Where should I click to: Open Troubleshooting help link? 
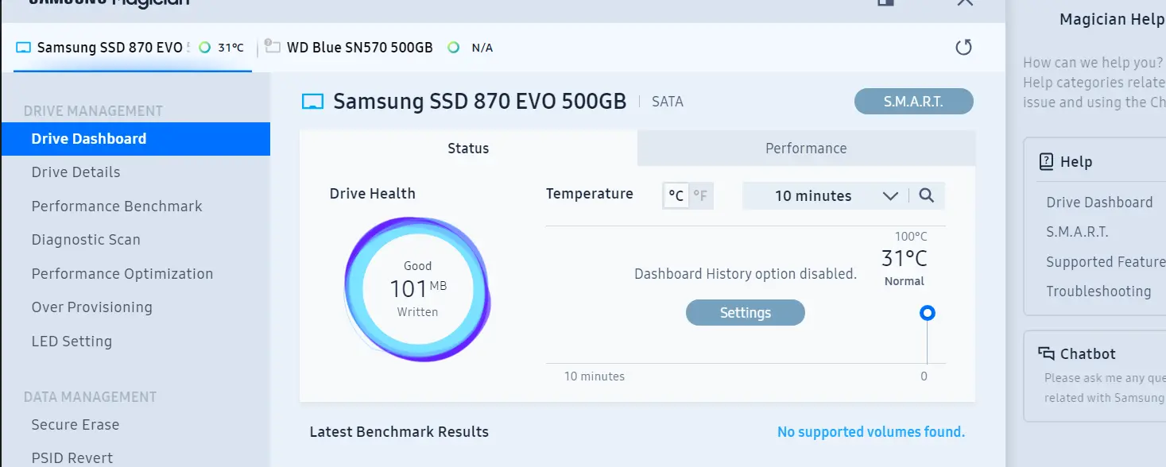[1098, 291]
